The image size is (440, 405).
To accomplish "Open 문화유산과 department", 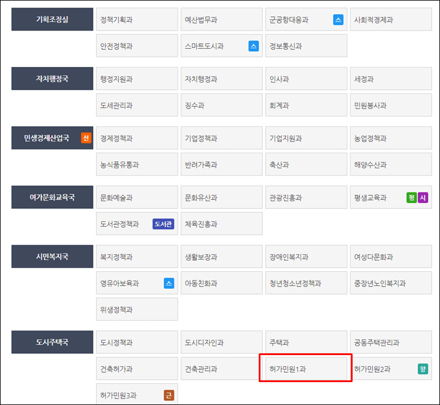I will (222, 197).
